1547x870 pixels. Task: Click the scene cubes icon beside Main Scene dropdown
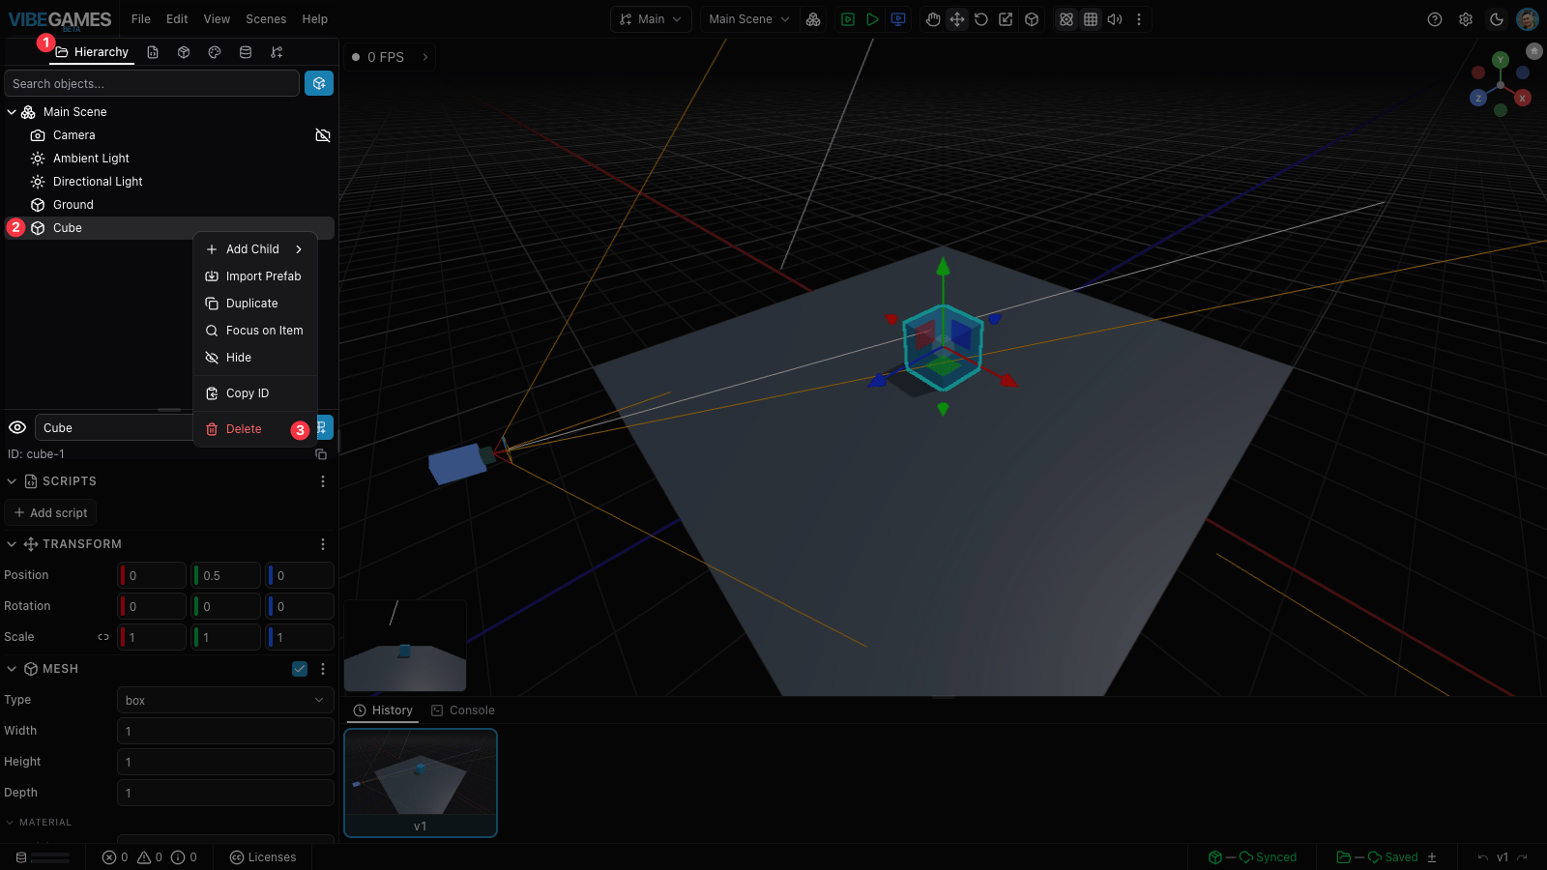pyautogui.click(x=813, y=19)
